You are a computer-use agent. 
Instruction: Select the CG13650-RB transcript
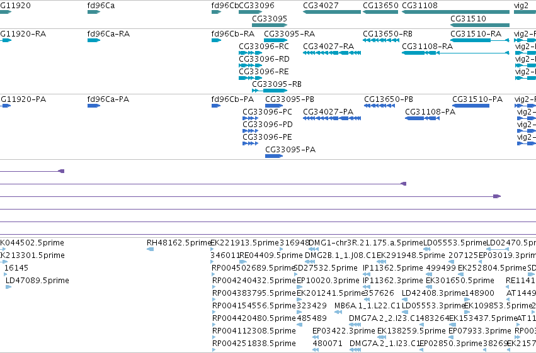[381, 40]
